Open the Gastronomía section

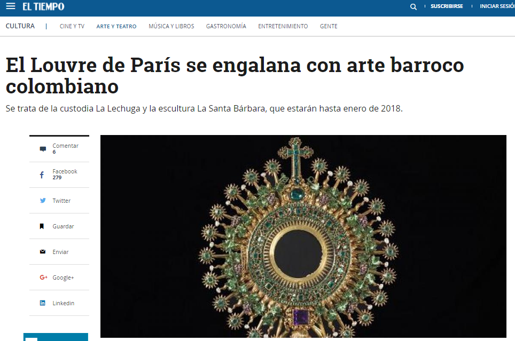pyautogui.click(x=226, y=26)
